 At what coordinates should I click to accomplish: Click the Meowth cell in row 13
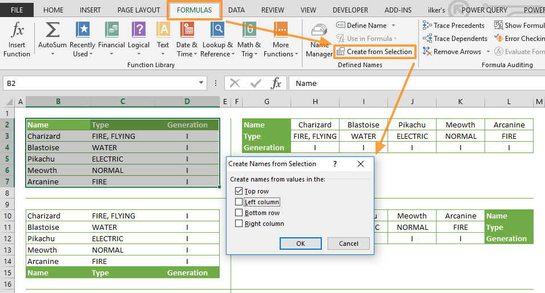(58, 250)
